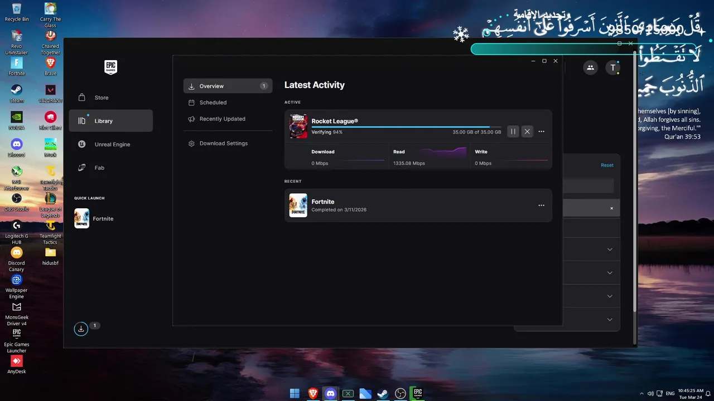Pause the Rocket League verification

point(513,131)
